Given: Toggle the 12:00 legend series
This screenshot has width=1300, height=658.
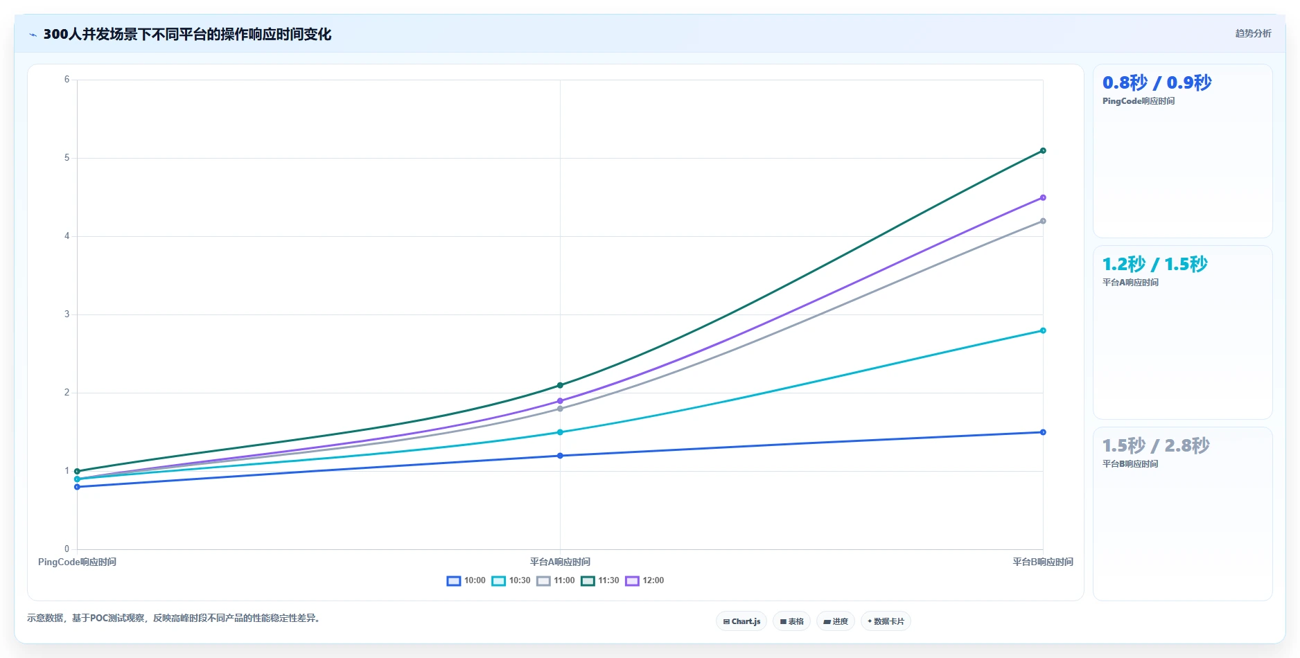Looking at the screenshot, I should 644,580.
